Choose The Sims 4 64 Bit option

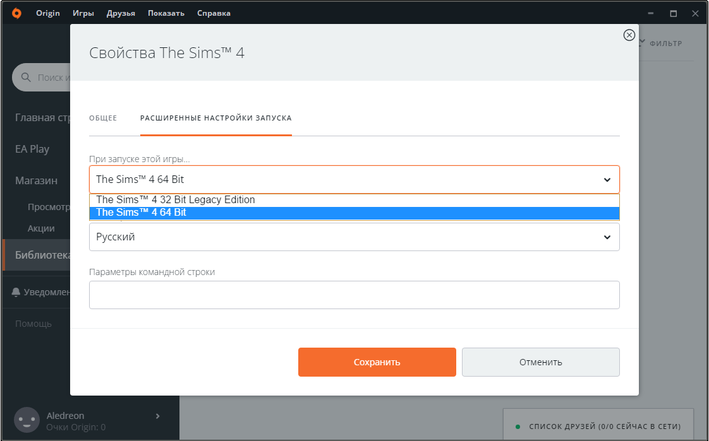tap(354, 213)
